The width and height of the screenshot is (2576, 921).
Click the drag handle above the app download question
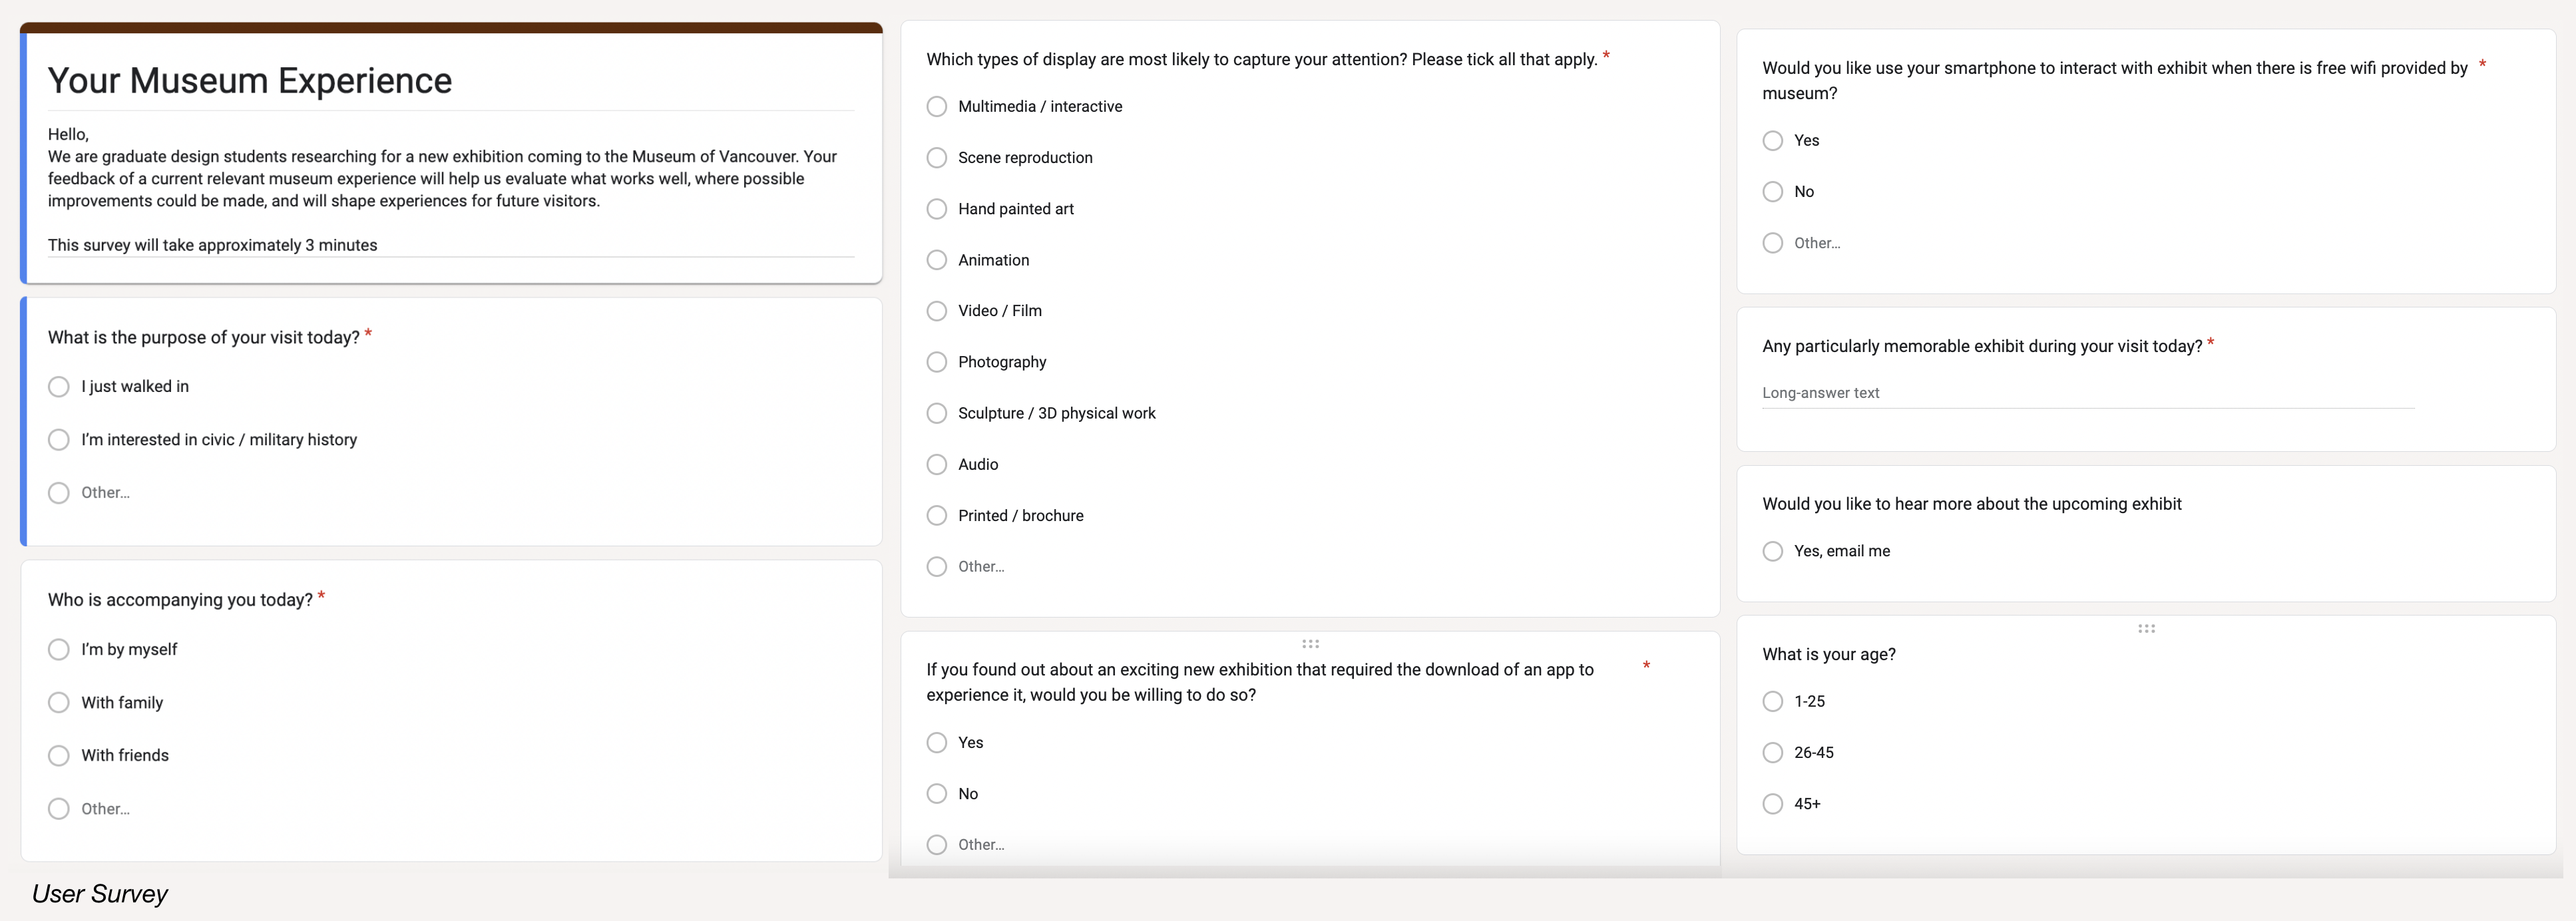(1310, 644)
